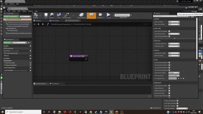Click the Find toolbar icon
203x114 pixels.
[59, 16]
